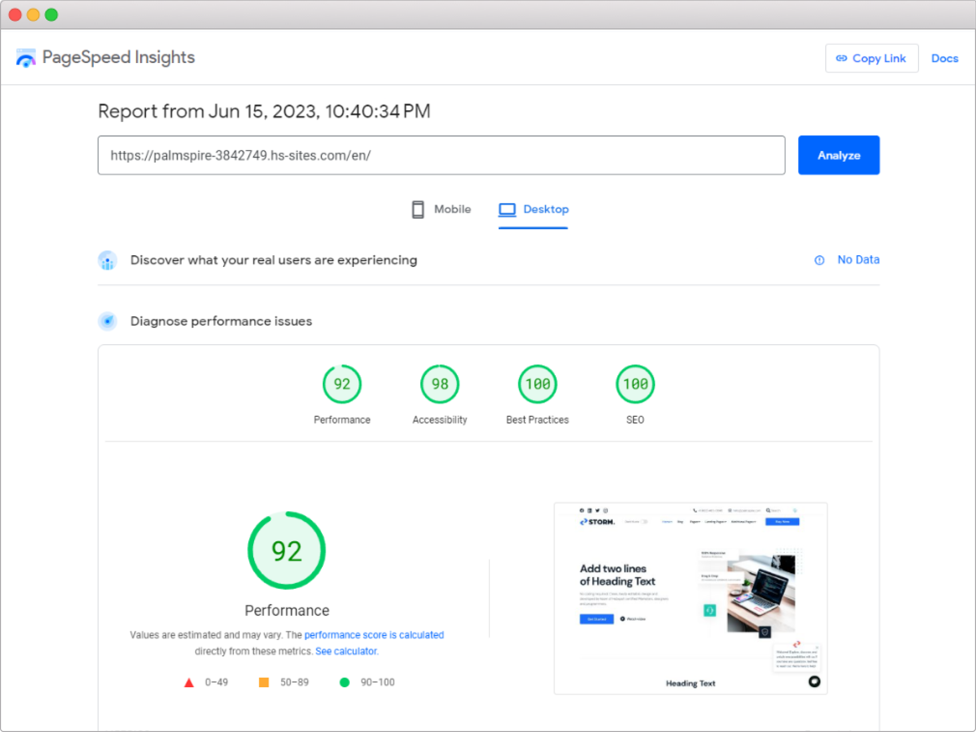976x732 pixels.
Task: Open the Docs page
Action: coord(944,58)
